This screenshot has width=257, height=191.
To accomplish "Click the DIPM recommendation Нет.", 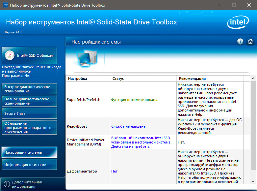I will point(181,142).
